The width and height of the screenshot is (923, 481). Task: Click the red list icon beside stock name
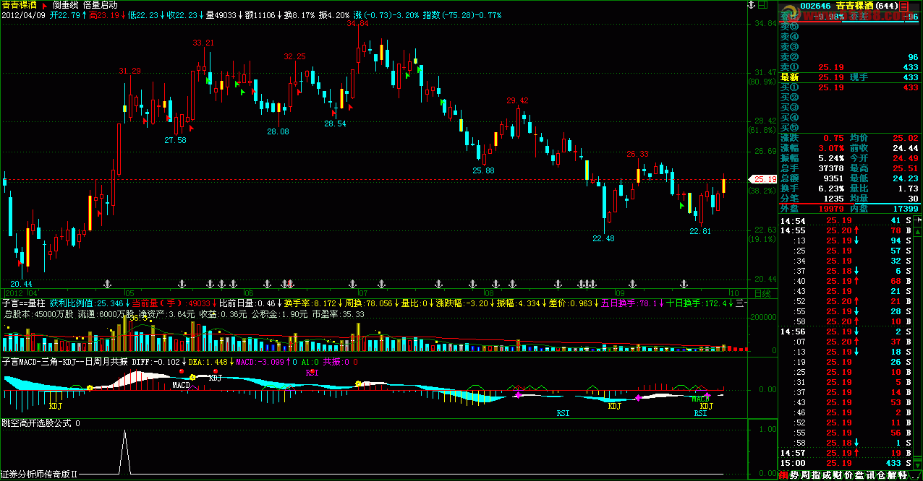pyautogui.click(x=903, y=6)
